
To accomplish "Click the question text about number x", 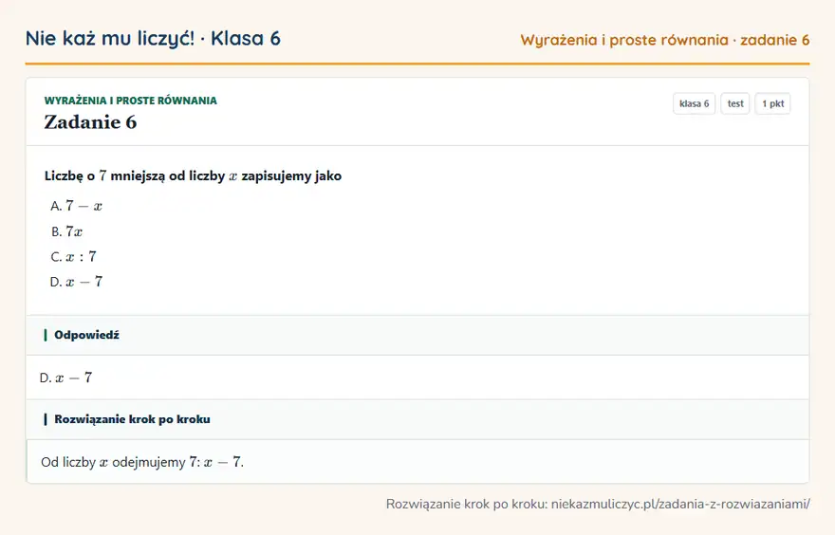I will click(193, 175).
